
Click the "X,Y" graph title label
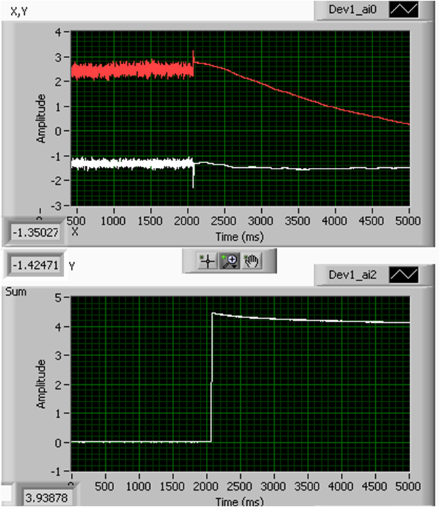coord(19,9)
